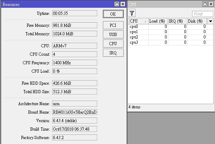This screenshot has width=215, height=144.
Task: Maximize the CPU window
Action: click(x=205, y=4)
